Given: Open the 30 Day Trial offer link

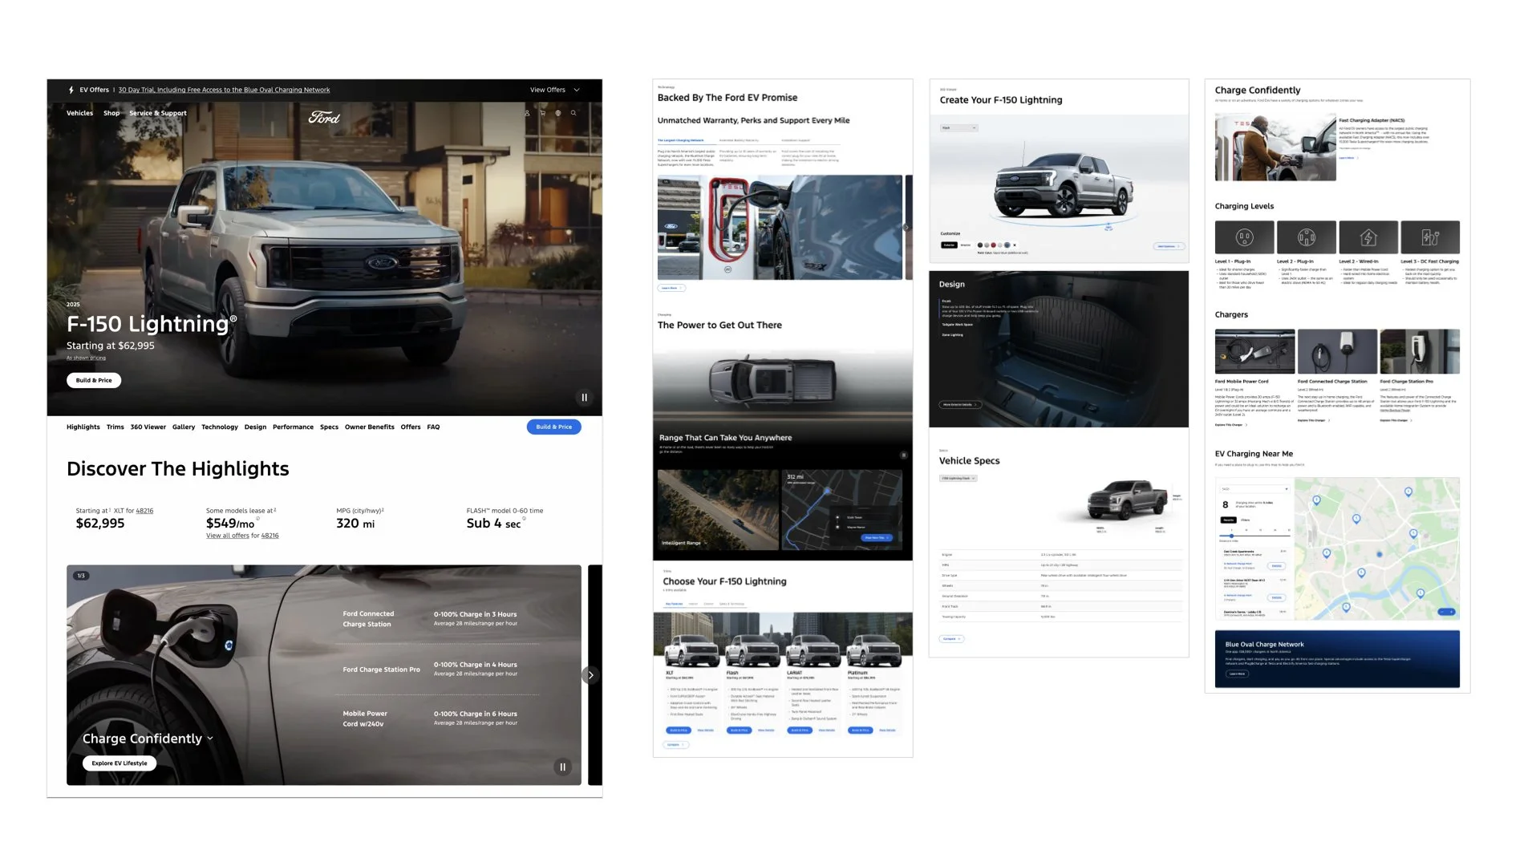Looking at the screenshot, I should click(x=224, y=90).
